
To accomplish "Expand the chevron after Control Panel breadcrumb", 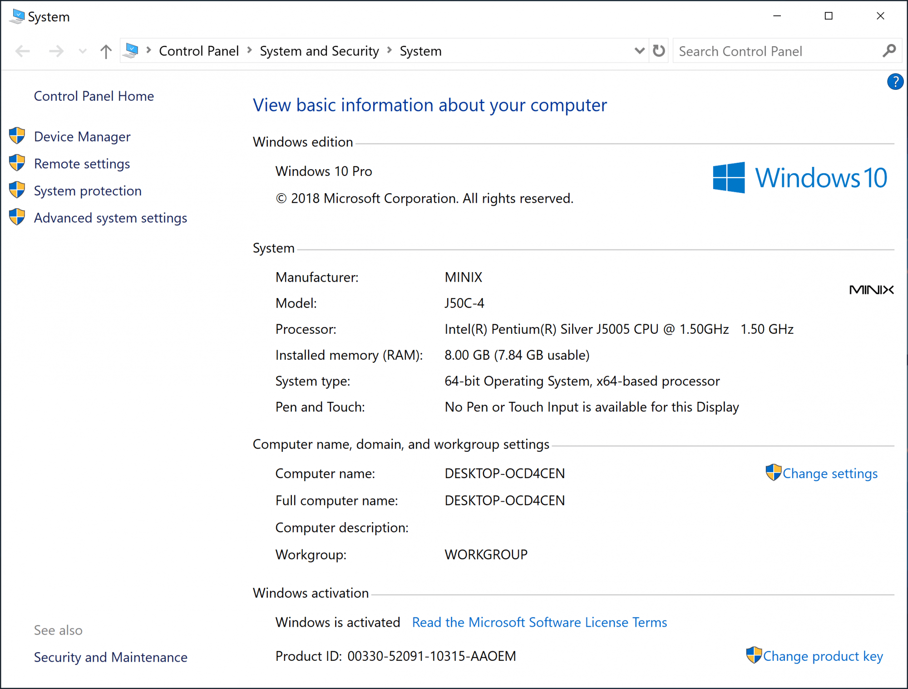I will coord(249,50).
